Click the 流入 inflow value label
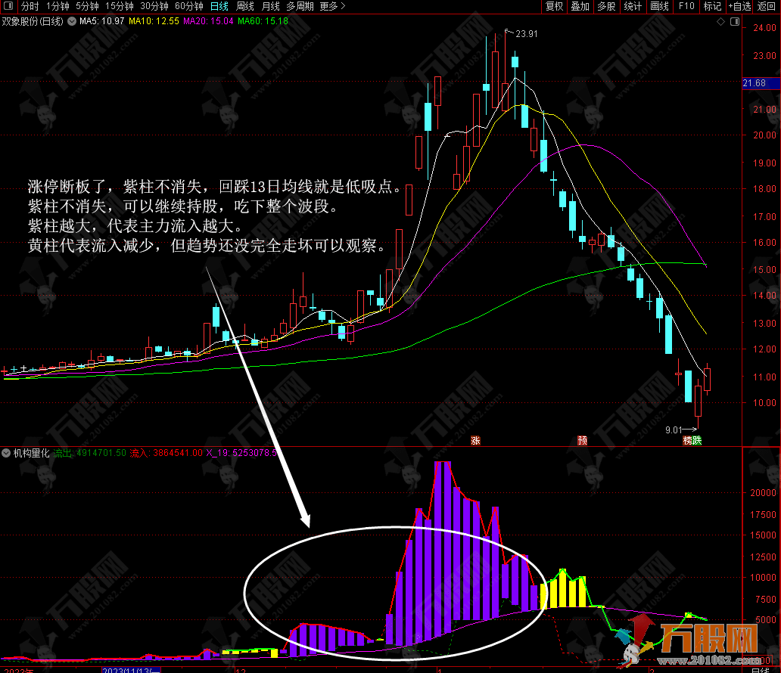This screenshot has width=781, height=673. [x=166, y=453]
